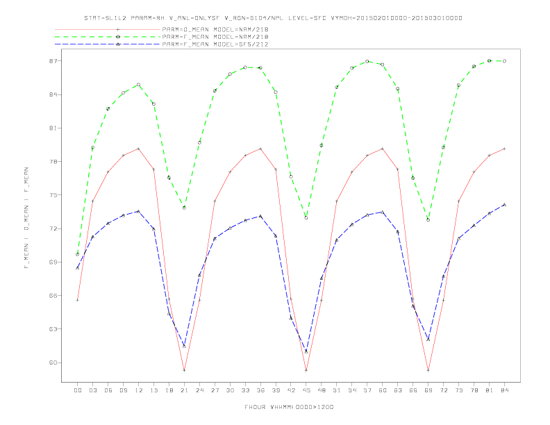The image size is (550, 425).
Task: Click the y-axis tick label 75
Action: [53, 195]
